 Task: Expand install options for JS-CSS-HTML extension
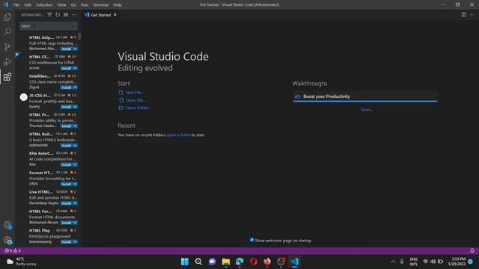tap(75, 107)
